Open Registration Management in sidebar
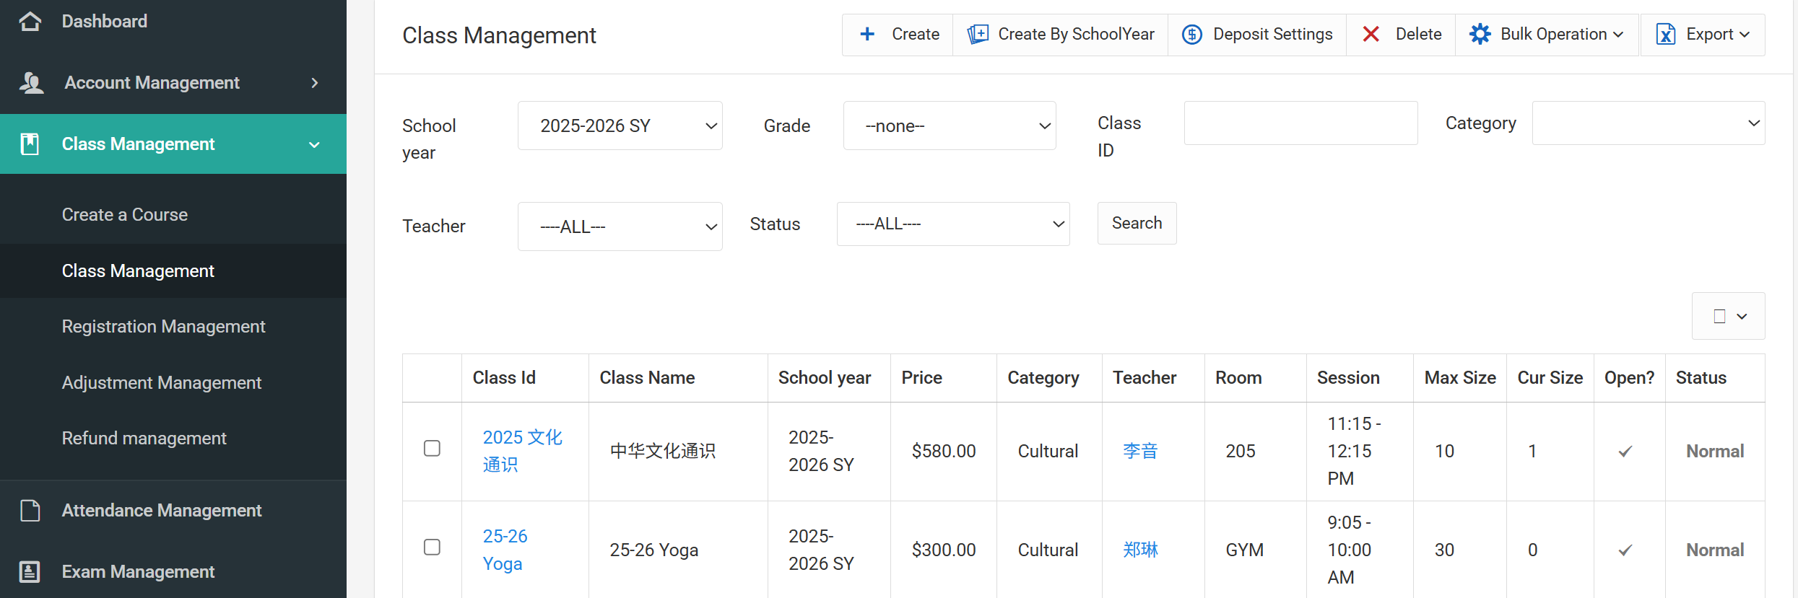1798x598 pixels. coord(163,327)
